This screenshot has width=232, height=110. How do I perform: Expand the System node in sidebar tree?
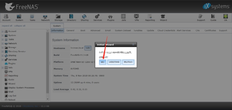[x=3, y=35]
